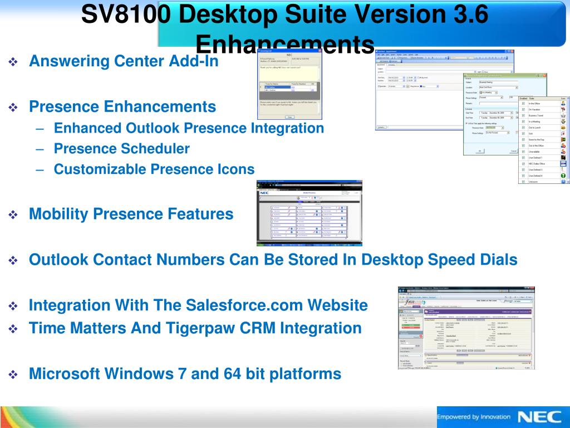The image size is (570, 428).
Task: Click 'Answering Center Add-In' bullet text
Action: click(124, 61)
